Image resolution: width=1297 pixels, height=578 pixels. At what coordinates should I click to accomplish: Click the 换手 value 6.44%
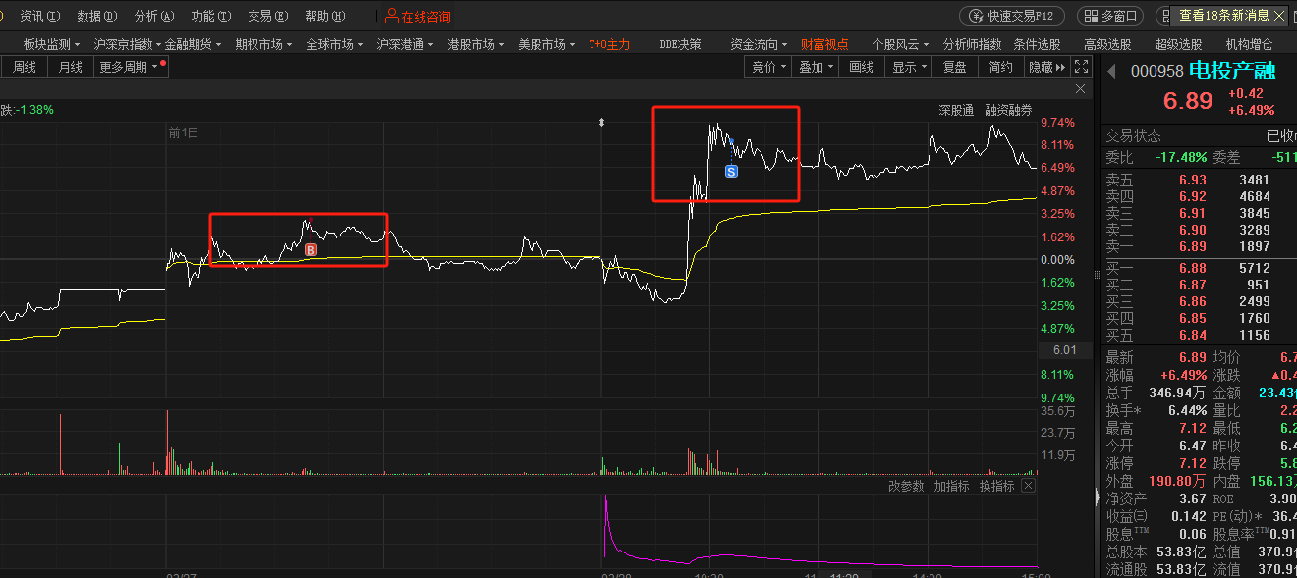pos(1187,410)
